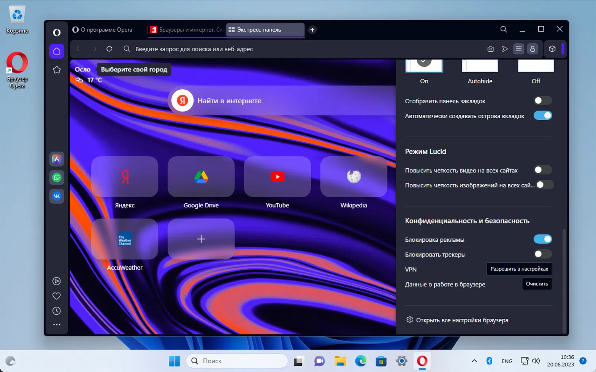The width and height of the screenshot is (596, 372).
Task: Toggle the Easy Setup panel icon
Action: 519,49
